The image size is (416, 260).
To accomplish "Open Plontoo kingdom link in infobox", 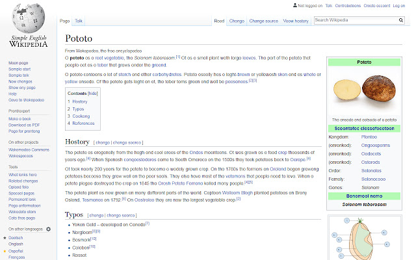I will (x=369, y=137).
